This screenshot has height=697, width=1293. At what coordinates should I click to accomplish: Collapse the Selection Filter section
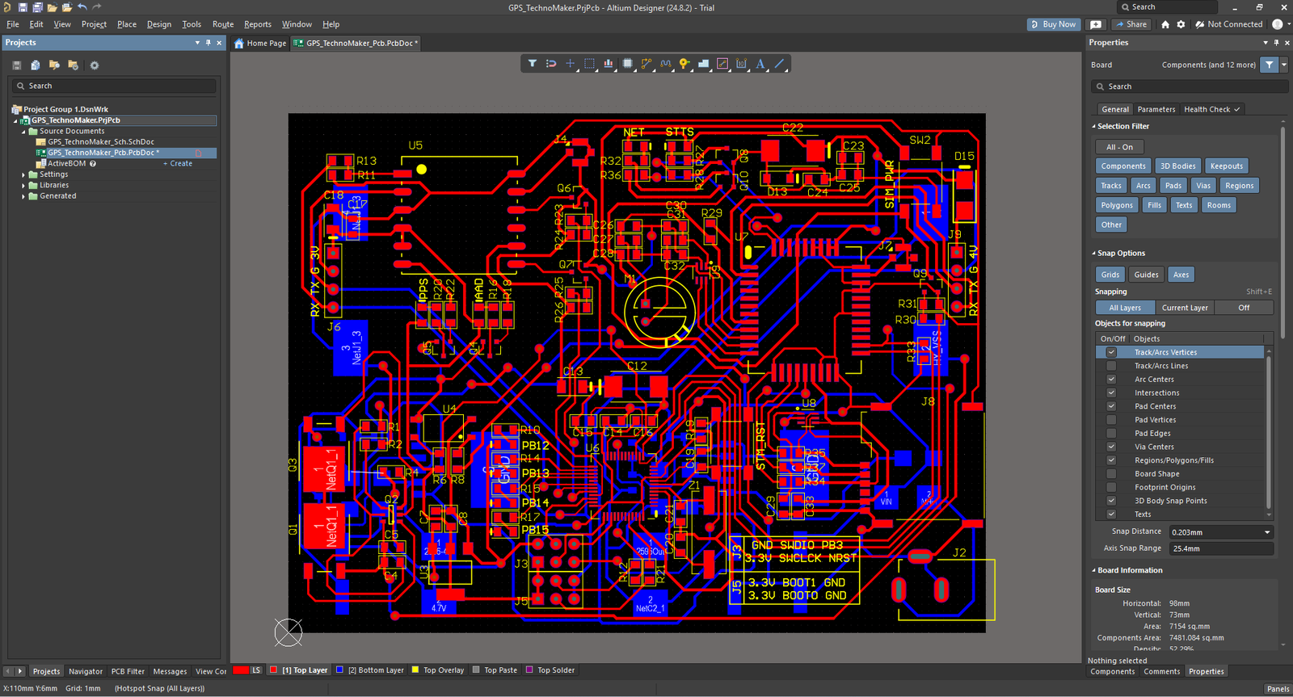coord(1094,127)
